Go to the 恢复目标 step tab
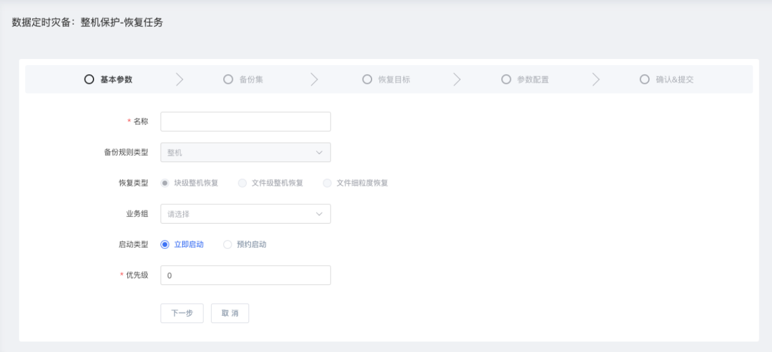 (x=387, y=79)
